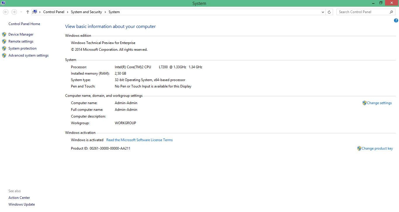Image resolution: width=399 pixels, height=212 pixels.
Task: Open System protection link
Action: pos(22,48)
